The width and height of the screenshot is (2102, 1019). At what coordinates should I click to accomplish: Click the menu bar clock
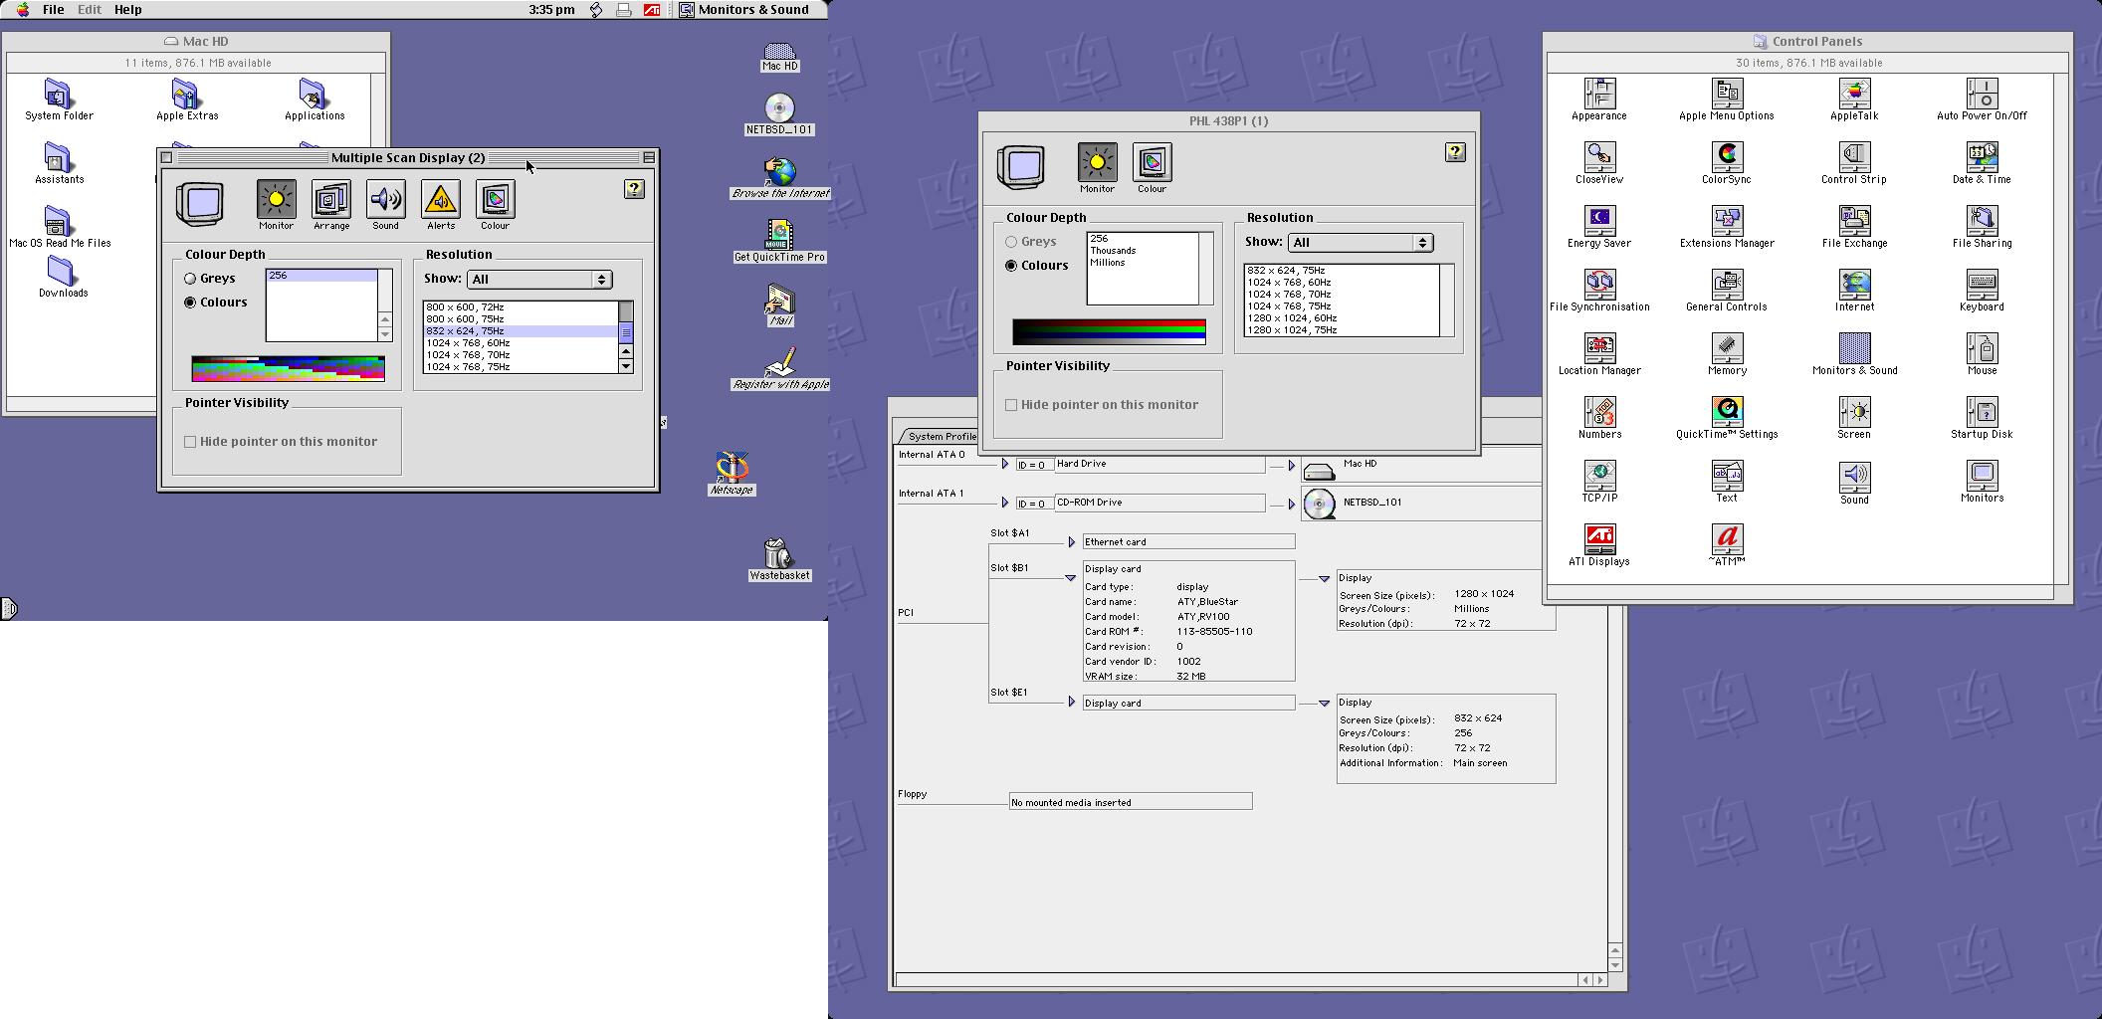pos(551,10)
